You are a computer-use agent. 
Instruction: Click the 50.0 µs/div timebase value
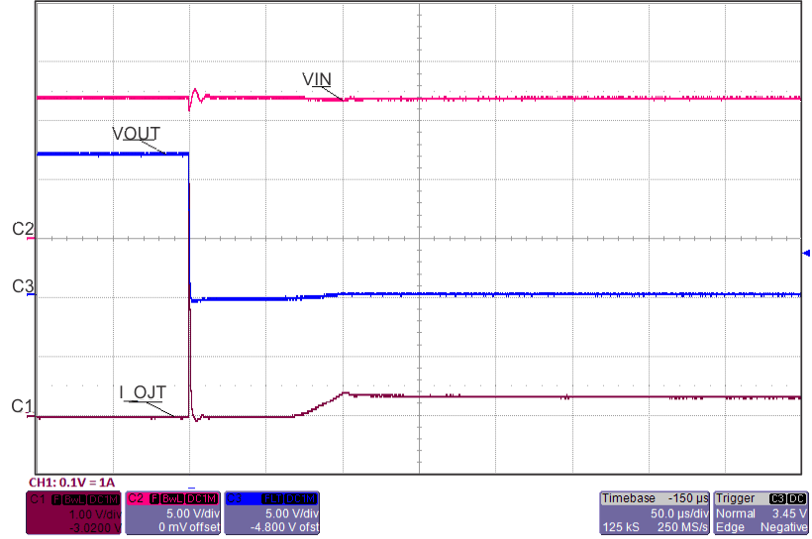coord(680,513)
